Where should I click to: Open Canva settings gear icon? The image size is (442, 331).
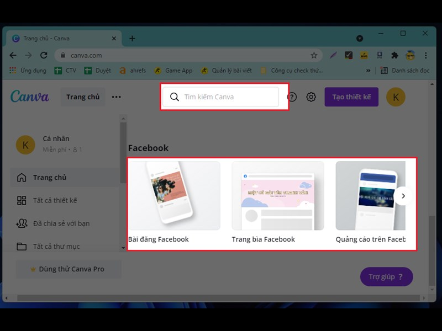(311, 97)
